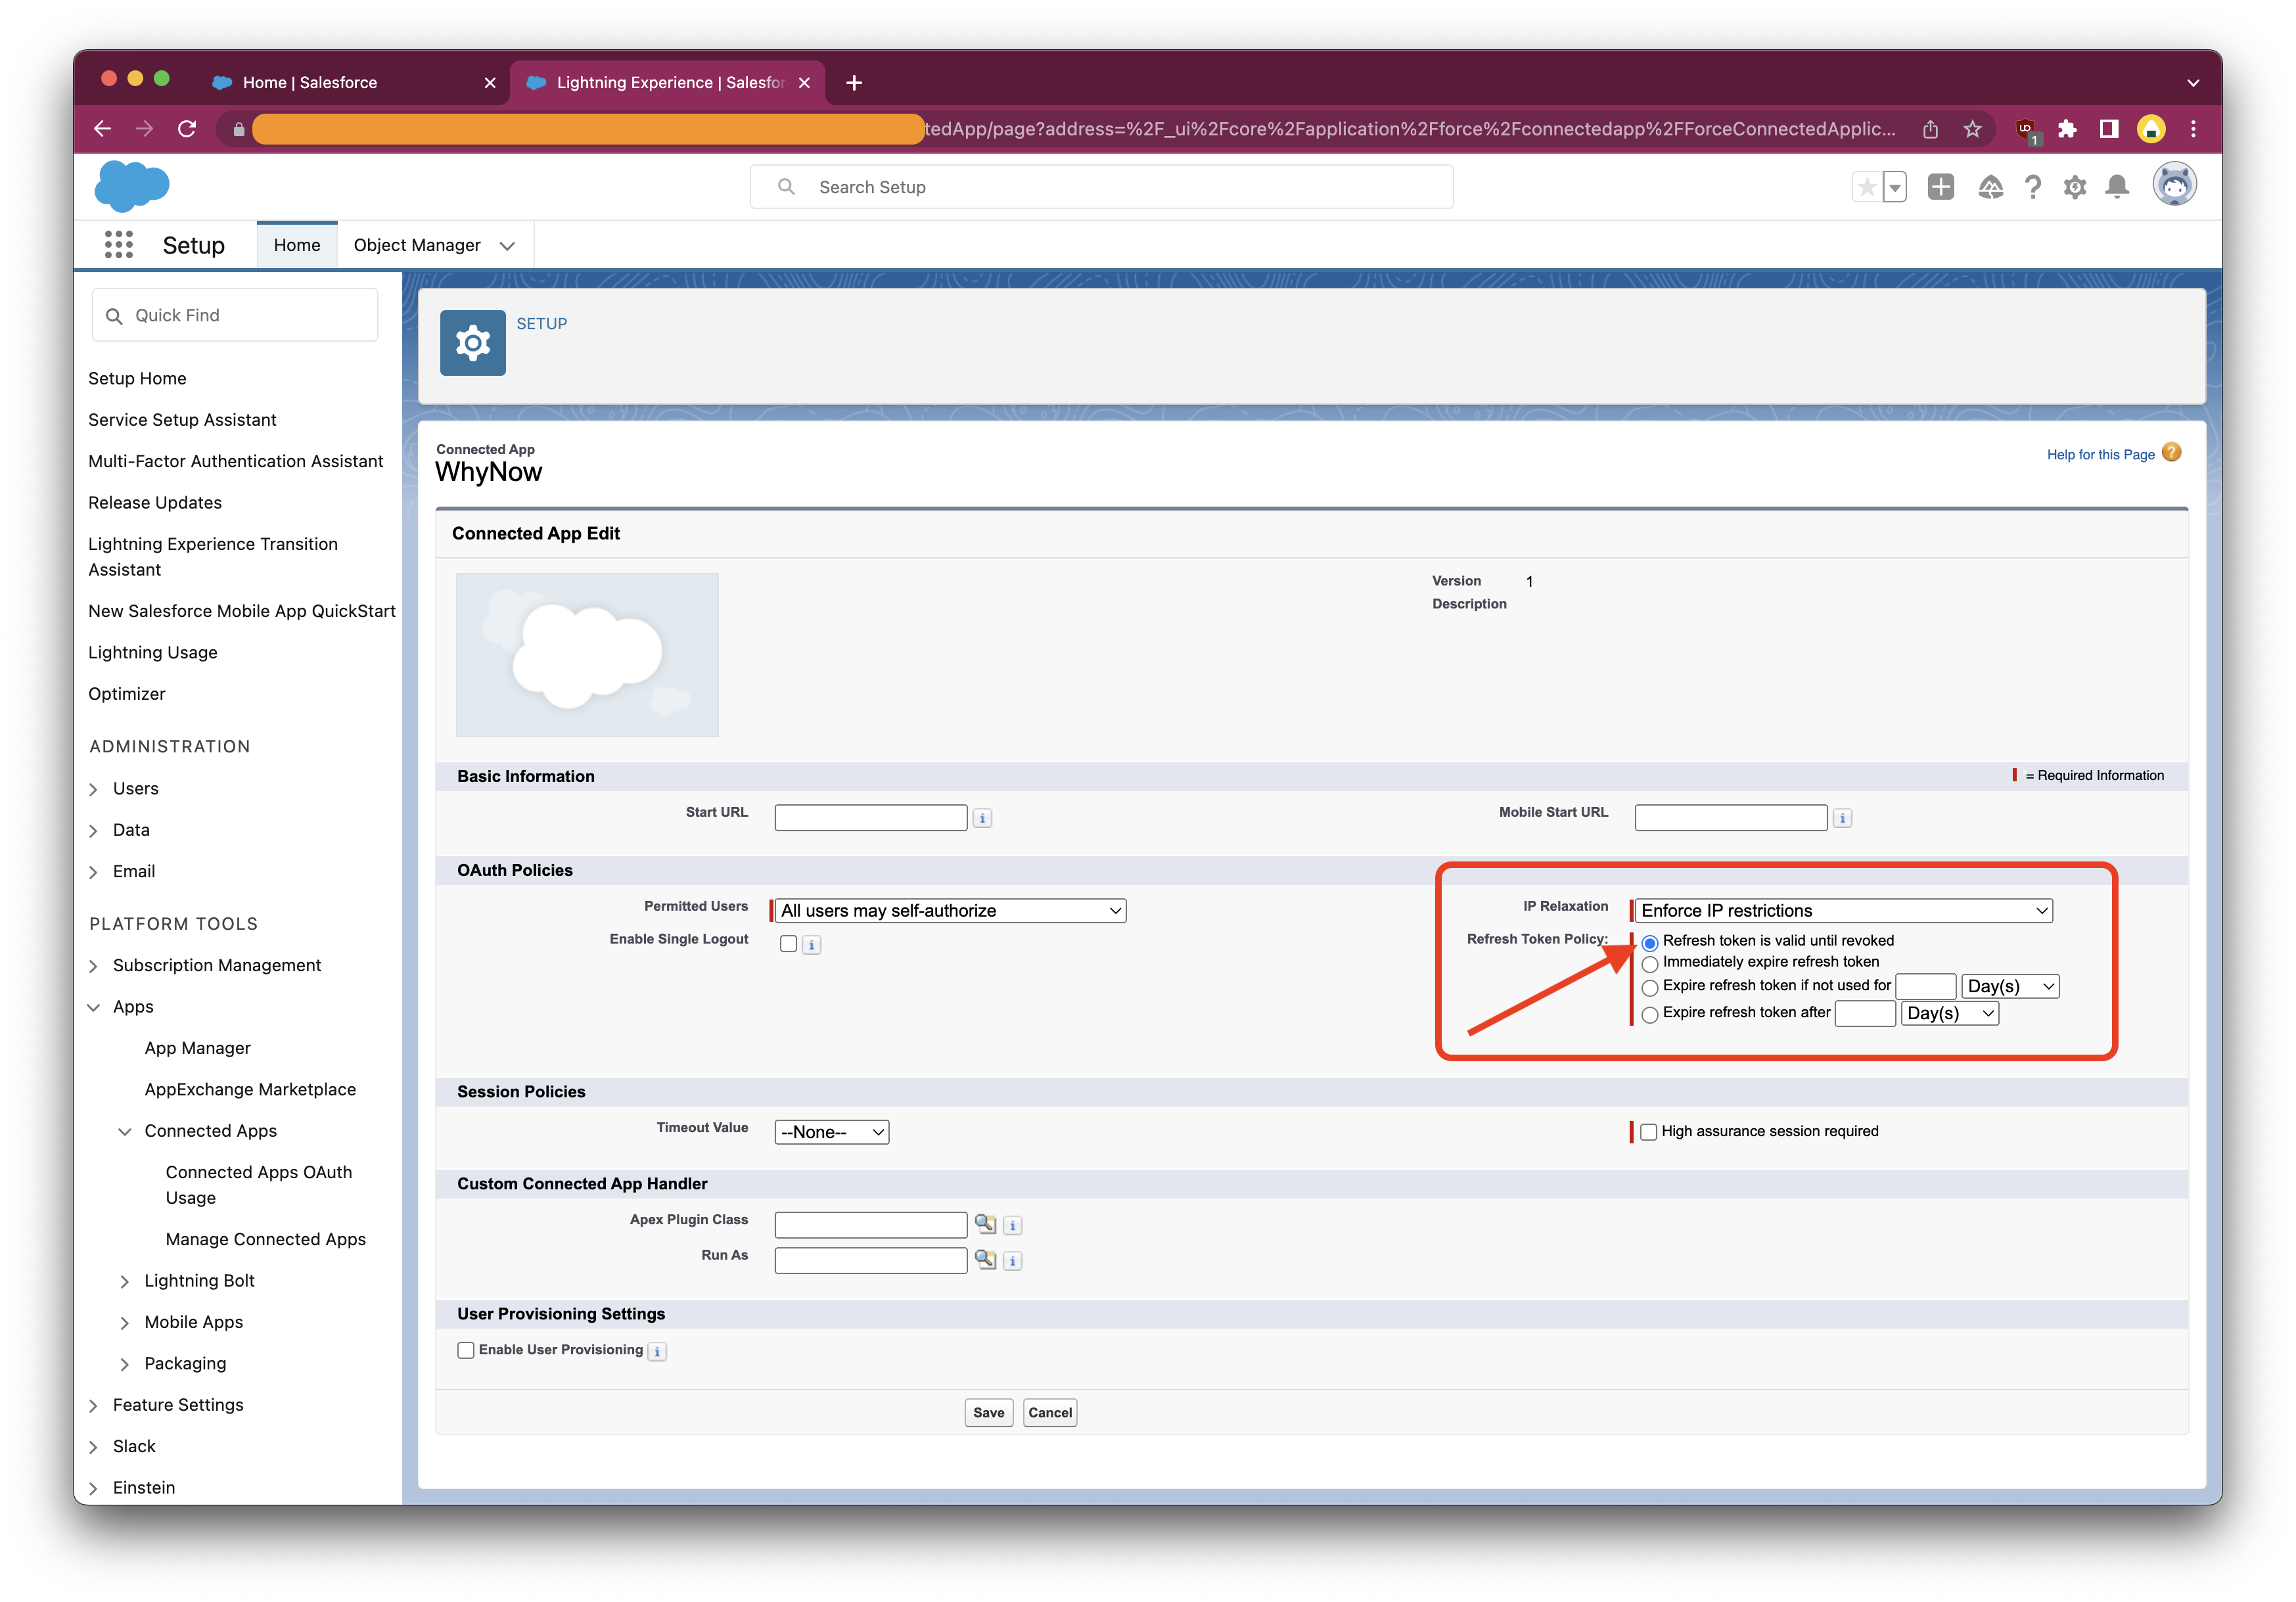Open the browser extensions puzzle icon
Image resolution: width=2296 pixels, height=1602 pixels.
click(2067, 129)
